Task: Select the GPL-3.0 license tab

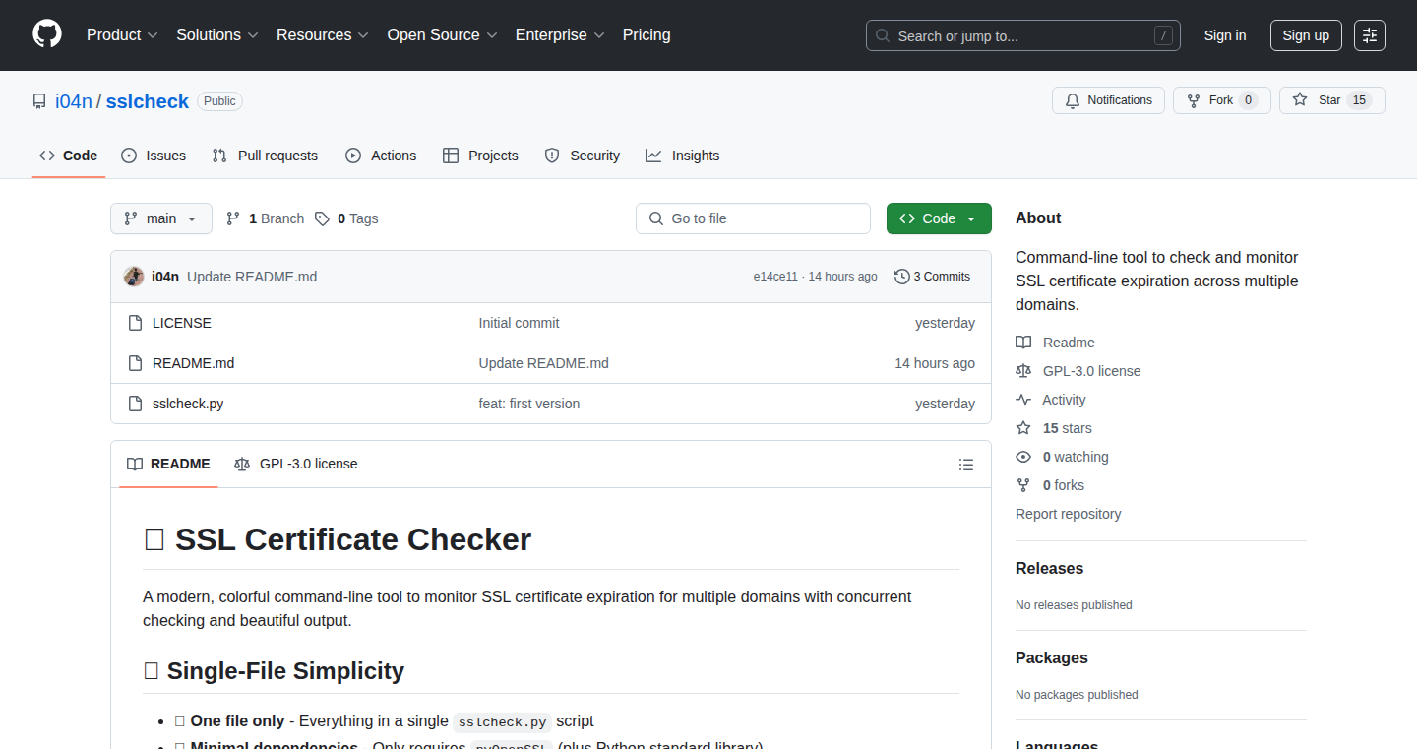Action: coord(296,464)
